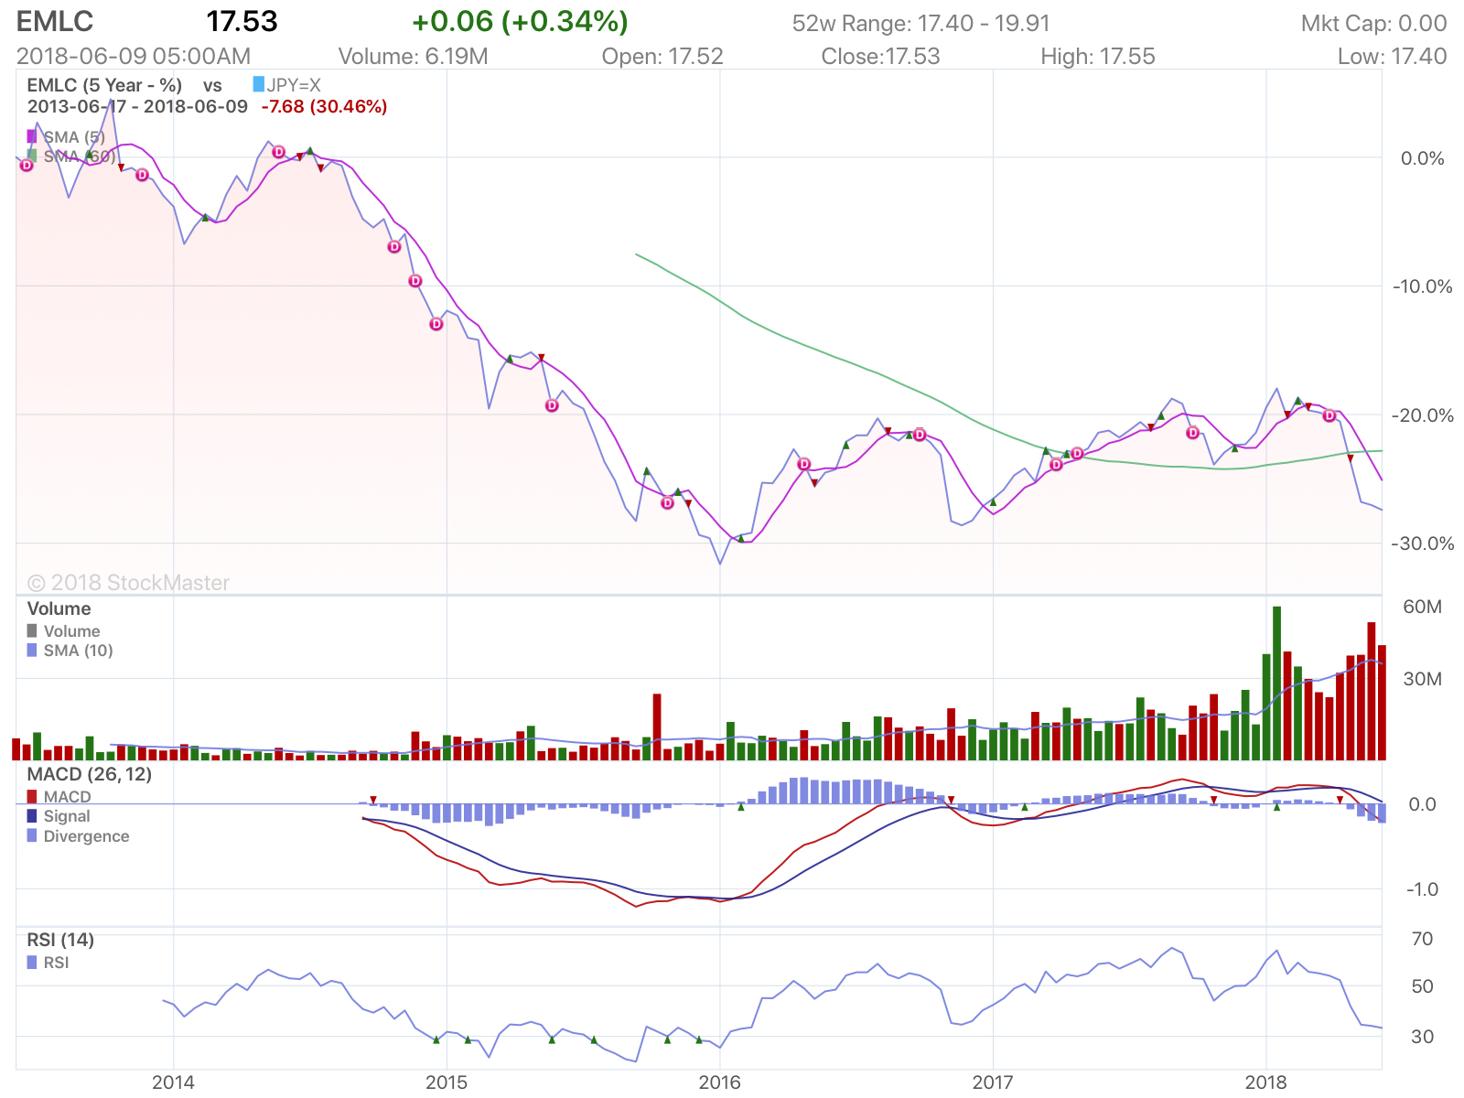Click the RSI (14) panel title

coord(60,940)
